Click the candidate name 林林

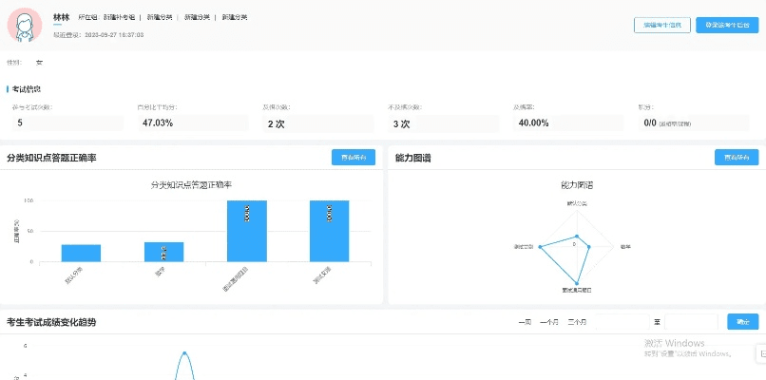pyautogui.click(x=62, y=18)
